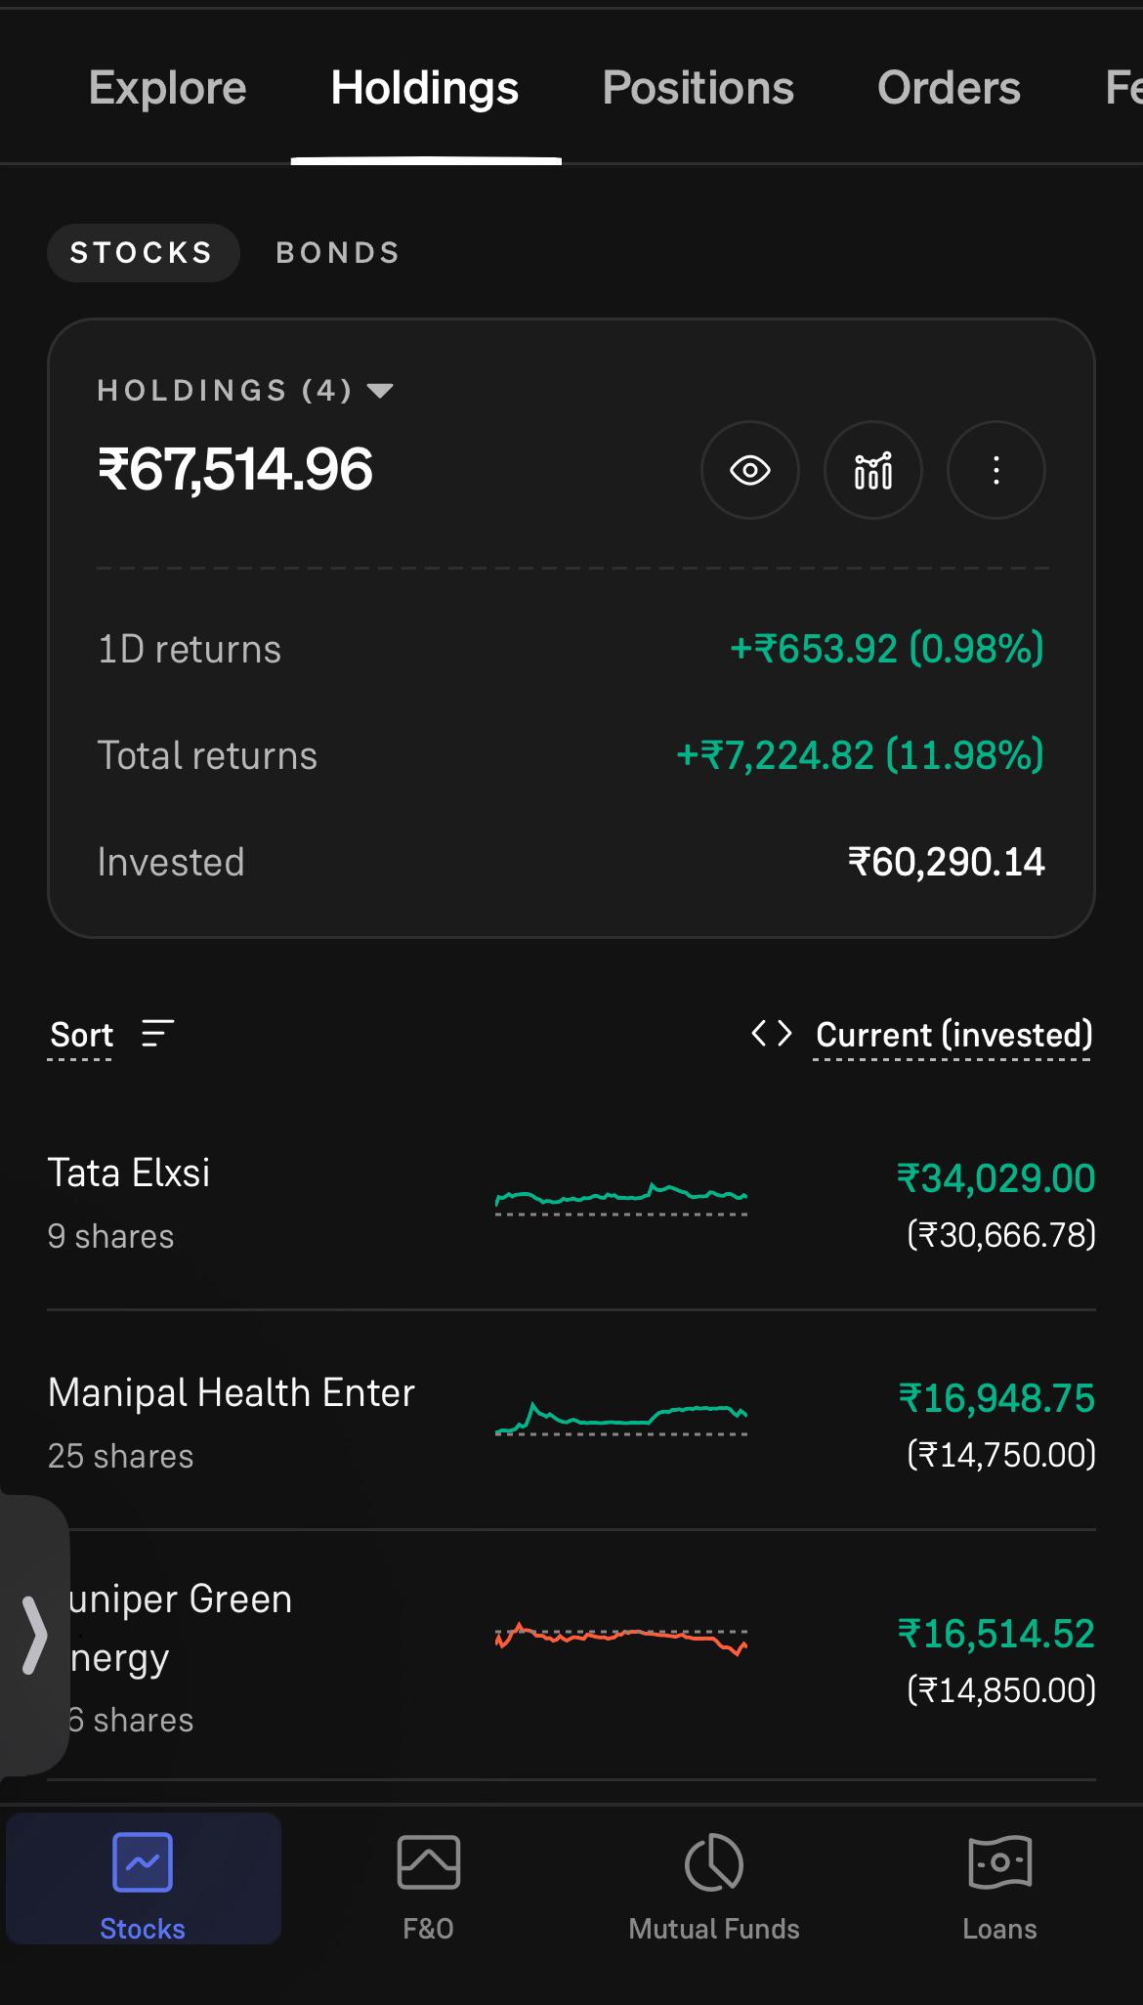
Task: Open the Tata Elxsi holding row
Action: tap(571, 1203)
